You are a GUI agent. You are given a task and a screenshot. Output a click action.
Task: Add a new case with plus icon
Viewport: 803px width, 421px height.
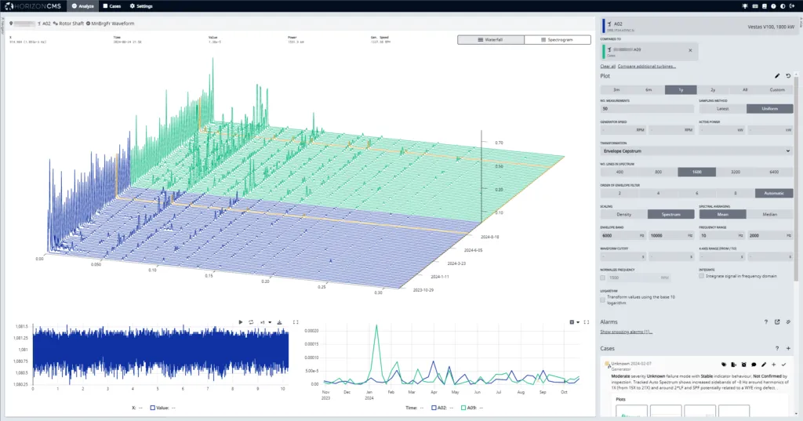788,347
